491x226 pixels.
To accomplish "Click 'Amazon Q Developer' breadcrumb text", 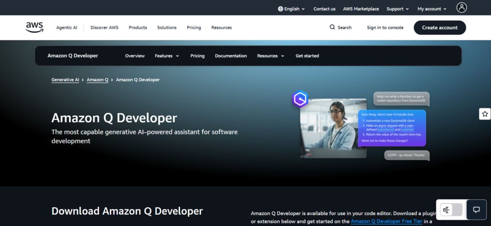I will click(138, 80).
